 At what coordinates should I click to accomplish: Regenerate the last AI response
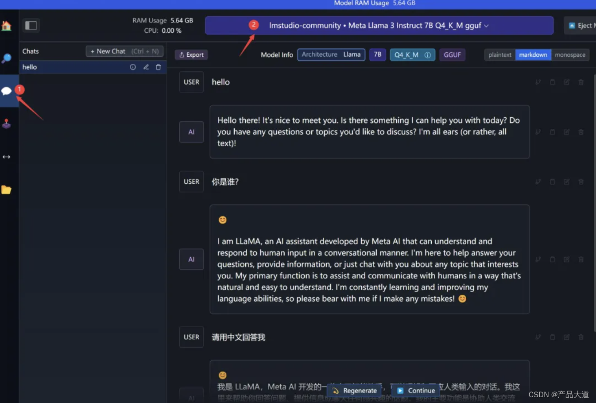click(x=355, y=391)
